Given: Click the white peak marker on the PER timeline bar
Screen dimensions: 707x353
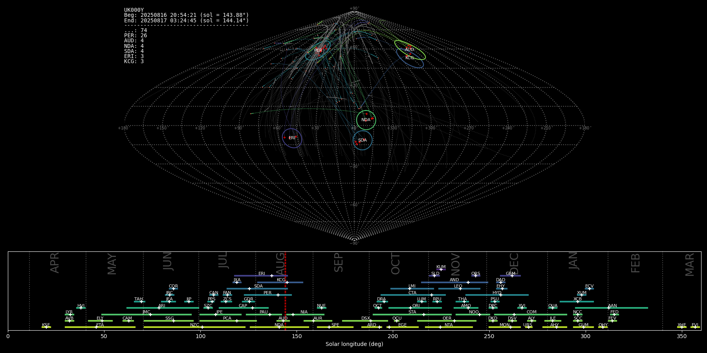Looking at the screenshot, I should coord(278,295).
